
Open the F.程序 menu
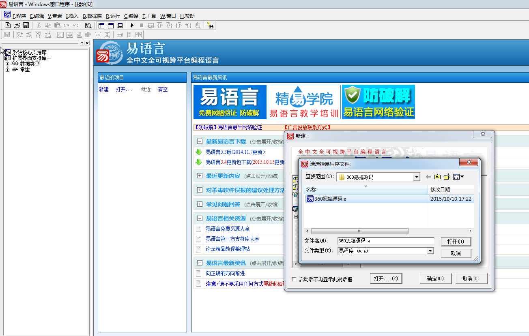pos(19,16)
